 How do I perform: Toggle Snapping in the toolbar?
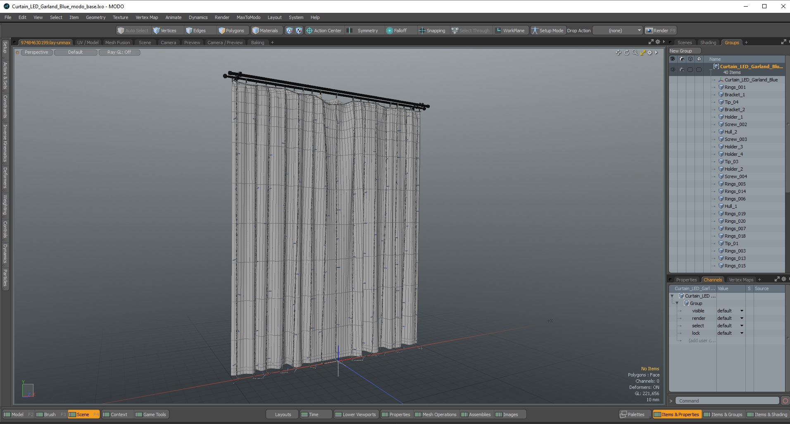432,31
